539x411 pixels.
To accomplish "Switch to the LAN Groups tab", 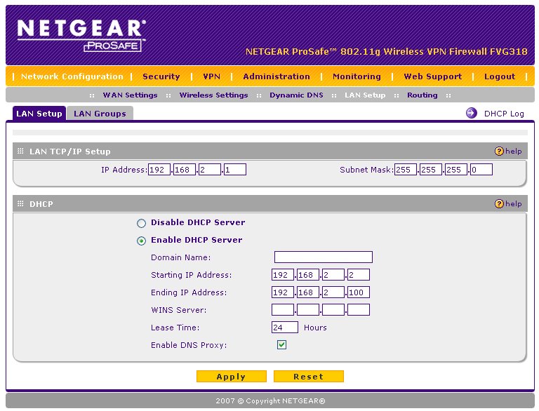I will pyautogui.click(x=100, y=114).
